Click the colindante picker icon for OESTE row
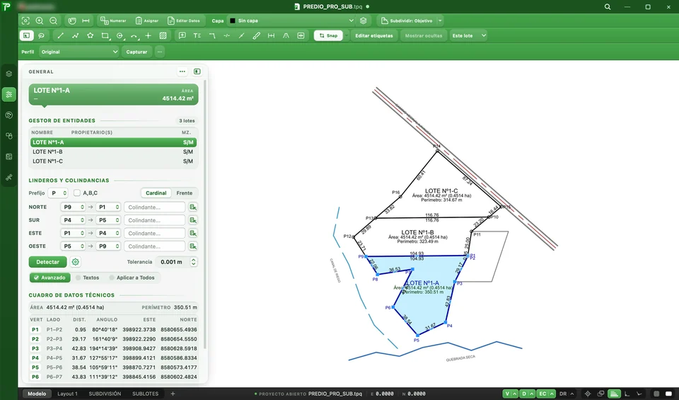Viewport: 679px width, 400px height. click(x=193, y=246)
